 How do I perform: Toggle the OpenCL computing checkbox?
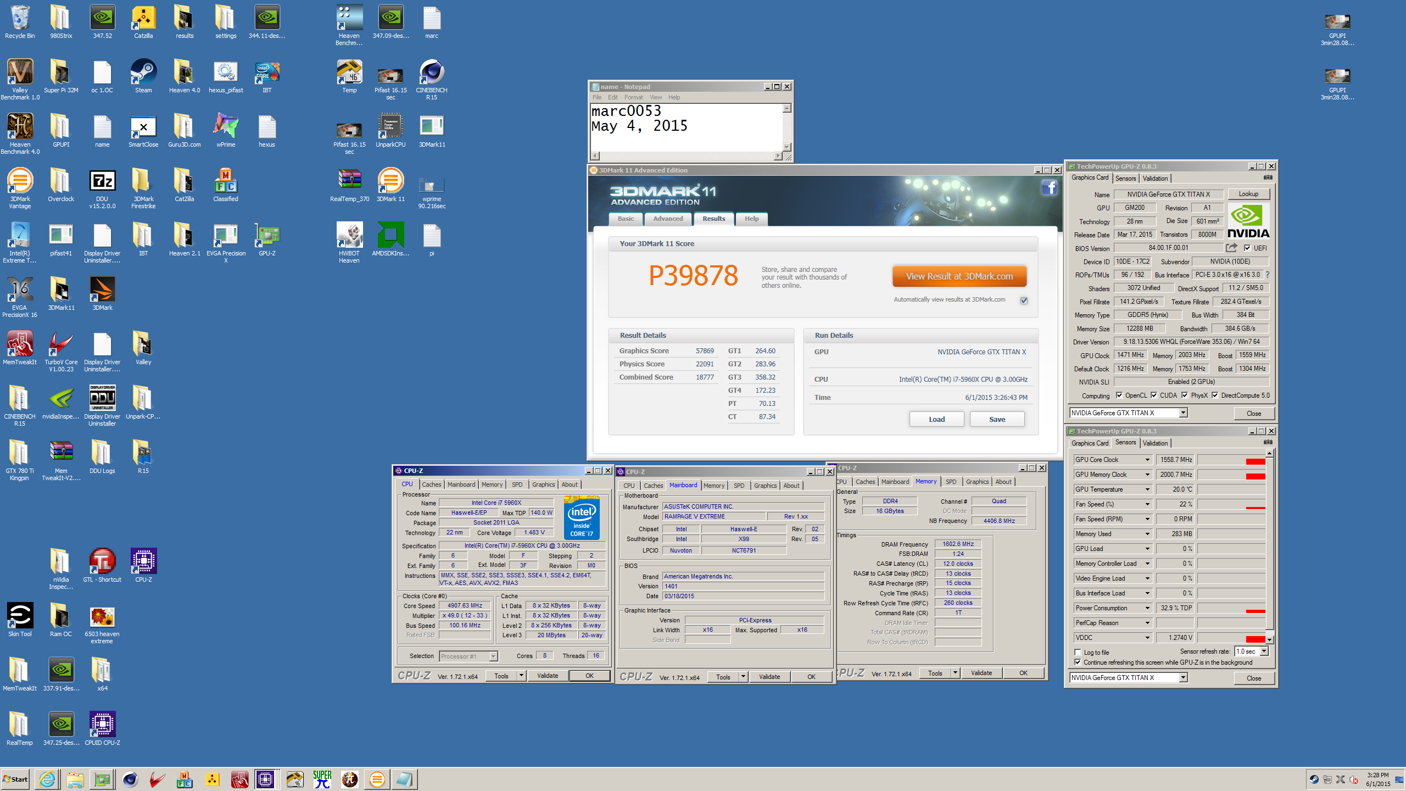1119,395
